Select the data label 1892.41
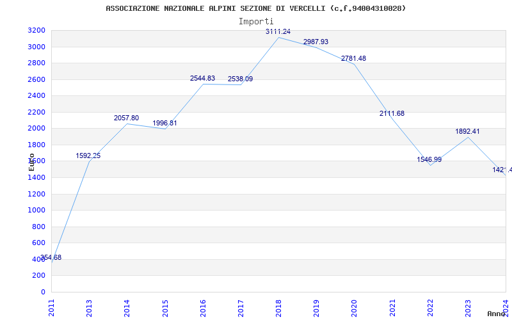 point(468,131)
